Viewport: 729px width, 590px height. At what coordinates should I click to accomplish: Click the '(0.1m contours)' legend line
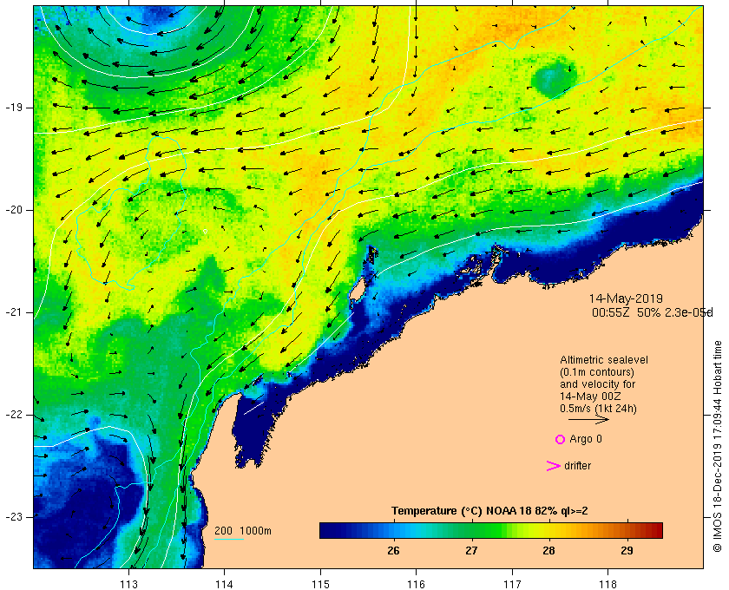coord(597,372)
